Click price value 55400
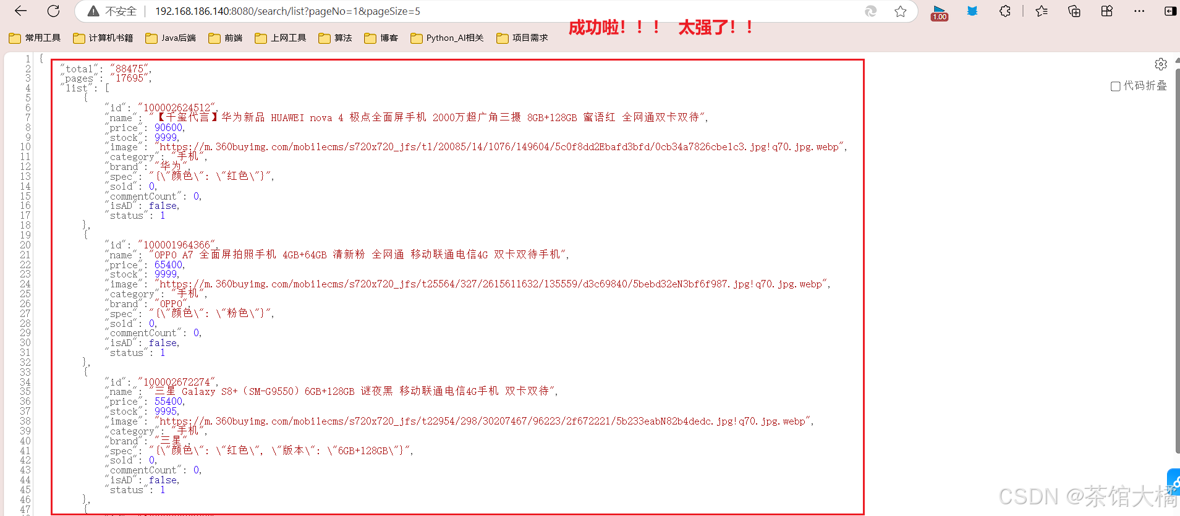The width and height of the screenshot is (1180, 516). pyautogui.click(x=168, y=401)
